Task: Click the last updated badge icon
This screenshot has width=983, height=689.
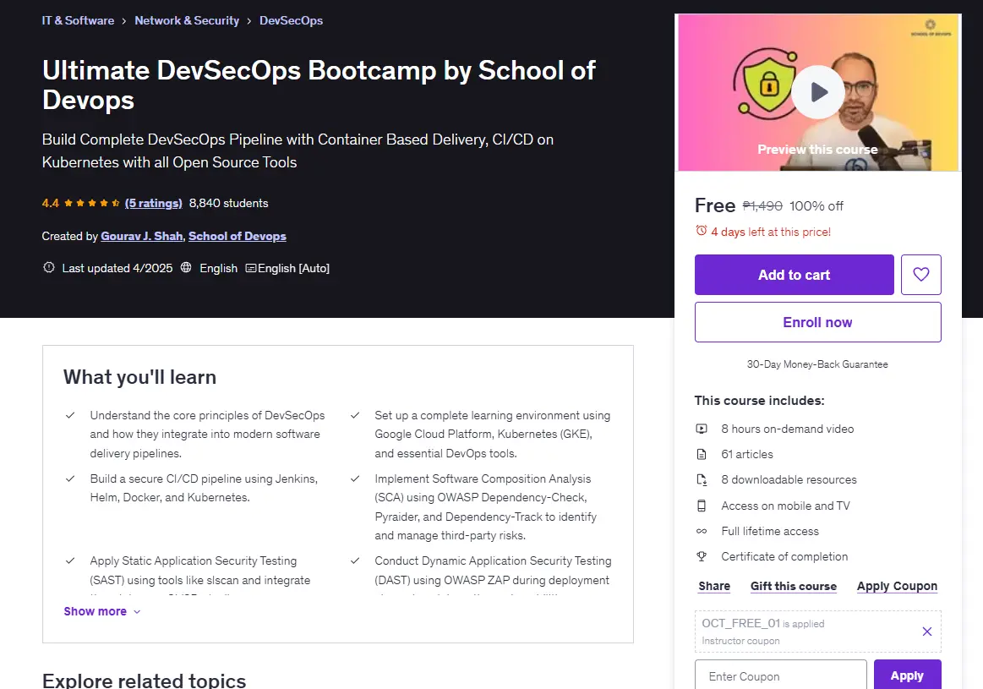Action: pos(48,268)
